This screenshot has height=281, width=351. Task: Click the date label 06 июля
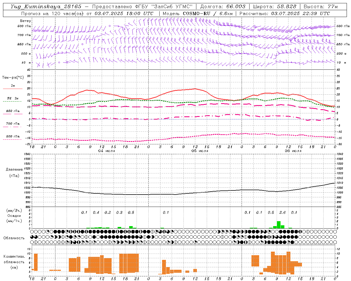(x=293, y=151)
